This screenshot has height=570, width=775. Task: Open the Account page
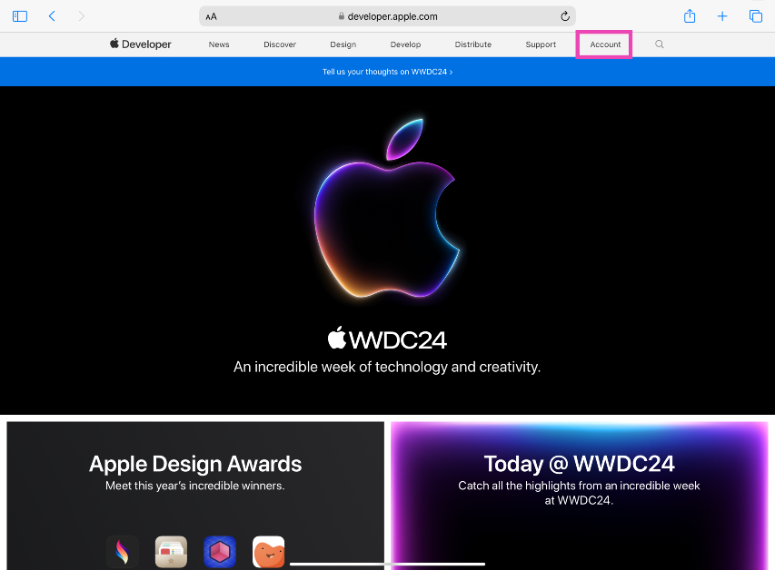coord(605,44)
